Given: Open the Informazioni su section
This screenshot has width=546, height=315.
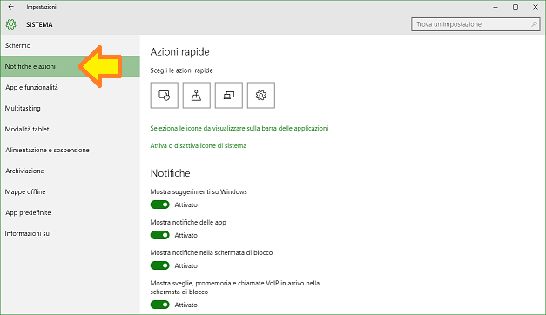Looking at the screenshot, I should tap(71, 233).
